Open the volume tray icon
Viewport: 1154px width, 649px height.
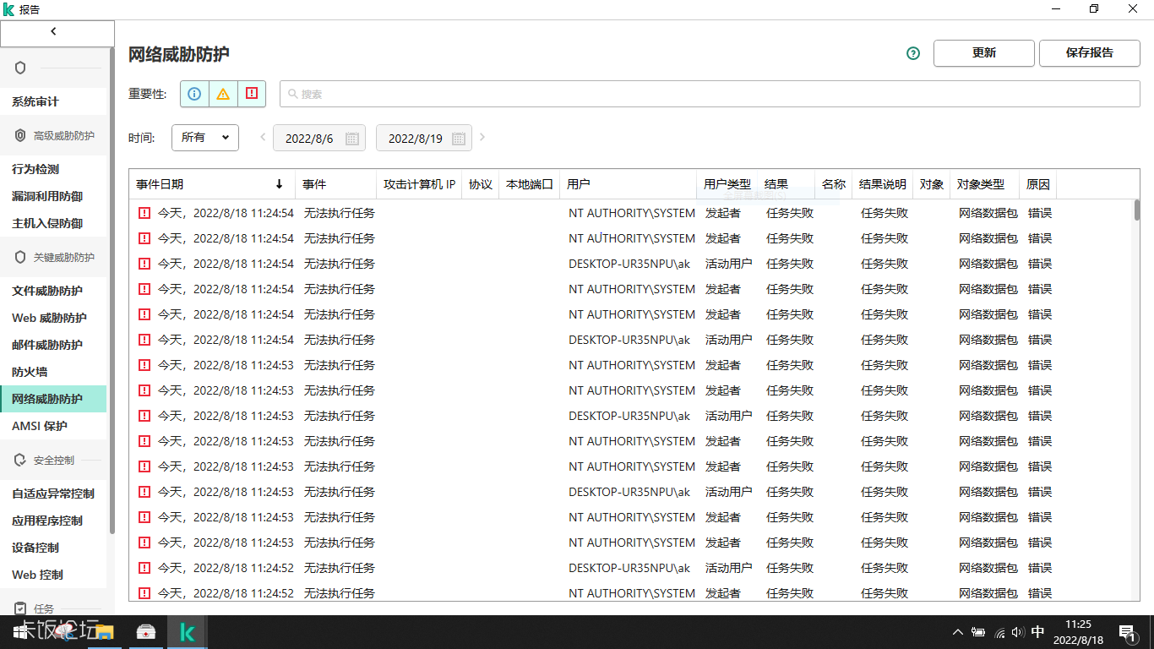[1017, 632]
